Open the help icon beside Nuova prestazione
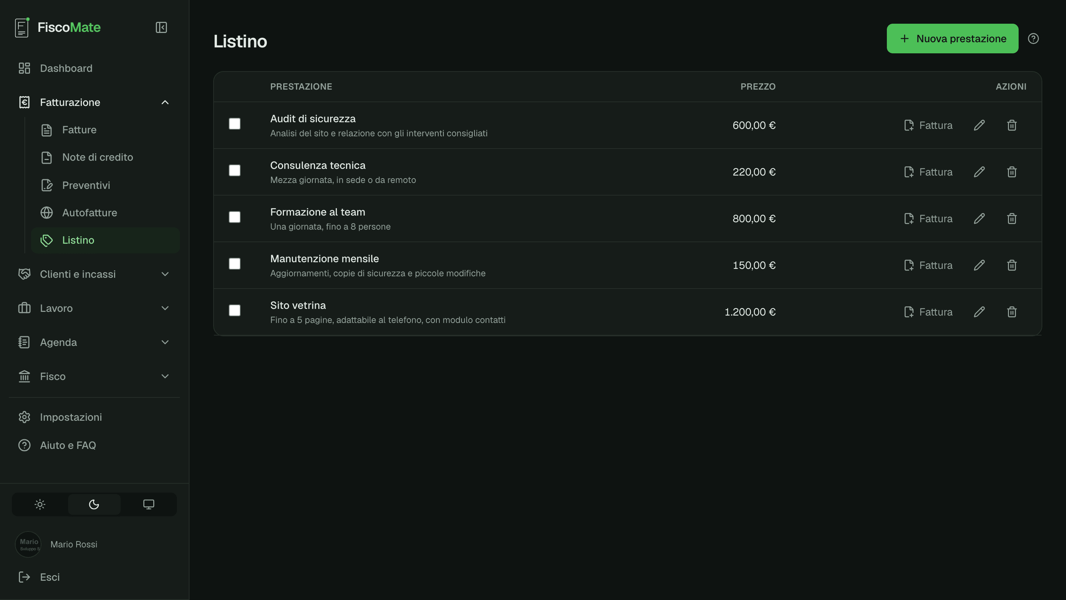Screen dimensions: 1066x600 point(1033,39)
